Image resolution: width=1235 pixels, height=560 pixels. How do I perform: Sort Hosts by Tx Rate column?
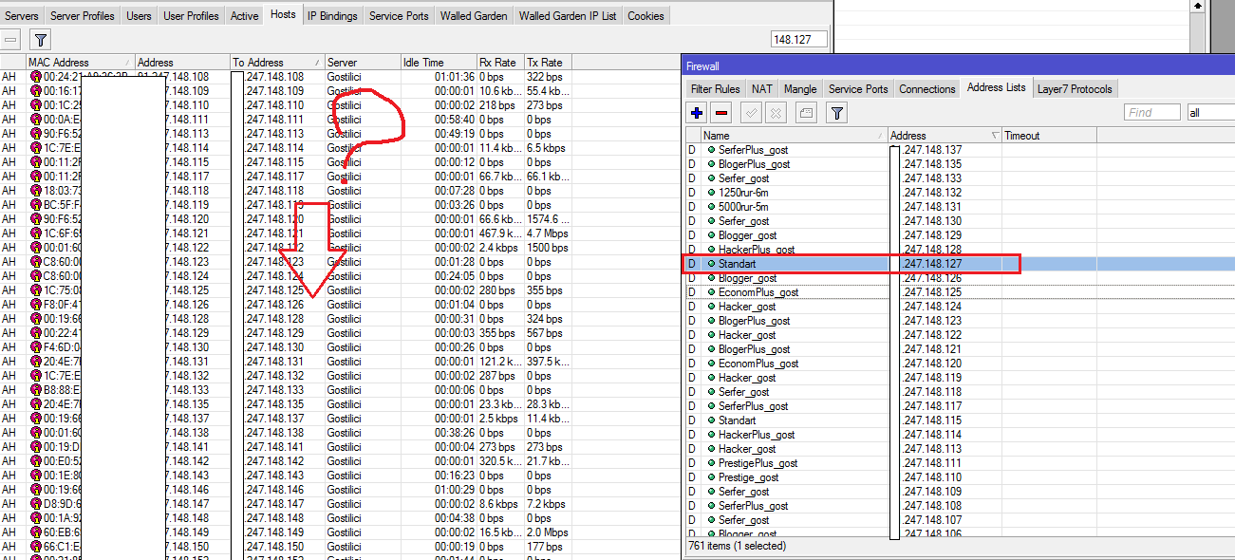[547, 63]
